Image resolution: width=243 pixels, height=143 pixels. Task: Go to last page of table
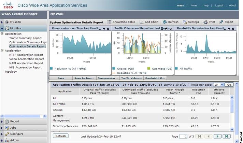pos(227,136)
